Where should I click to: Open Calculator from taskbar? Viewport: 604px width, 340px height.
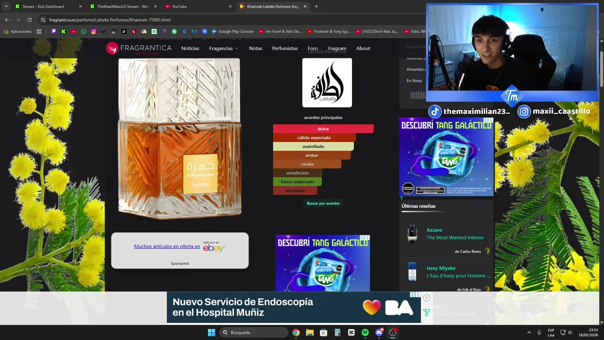click(337, 332)
